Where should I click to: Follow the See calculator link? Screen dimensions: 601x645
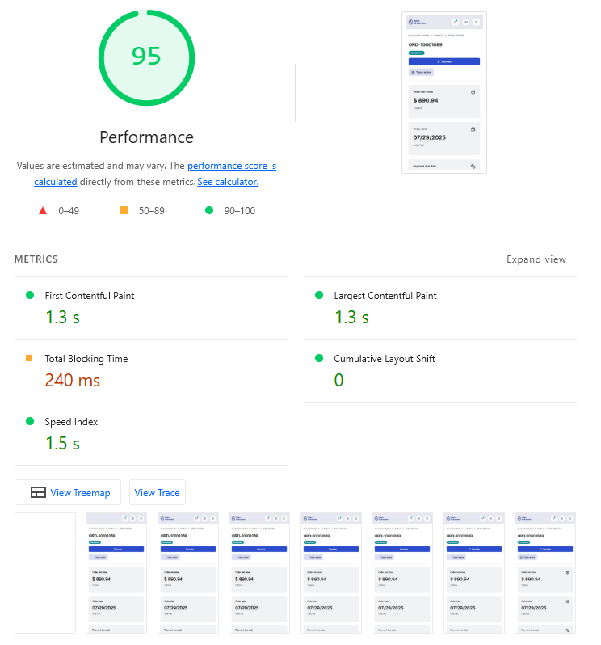pos(228,182)
